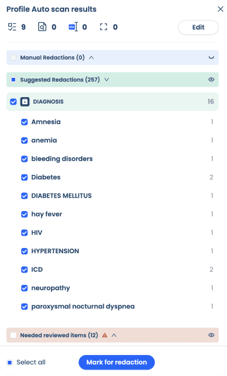Close the Profile Auto scan results panel
The height and width of the screenshot is (376, 227).
221,9
